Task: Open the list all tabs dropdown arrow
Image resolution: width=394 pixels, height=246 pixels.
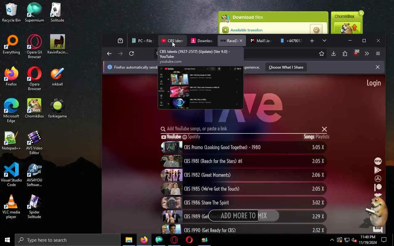Action: point(324,41)
